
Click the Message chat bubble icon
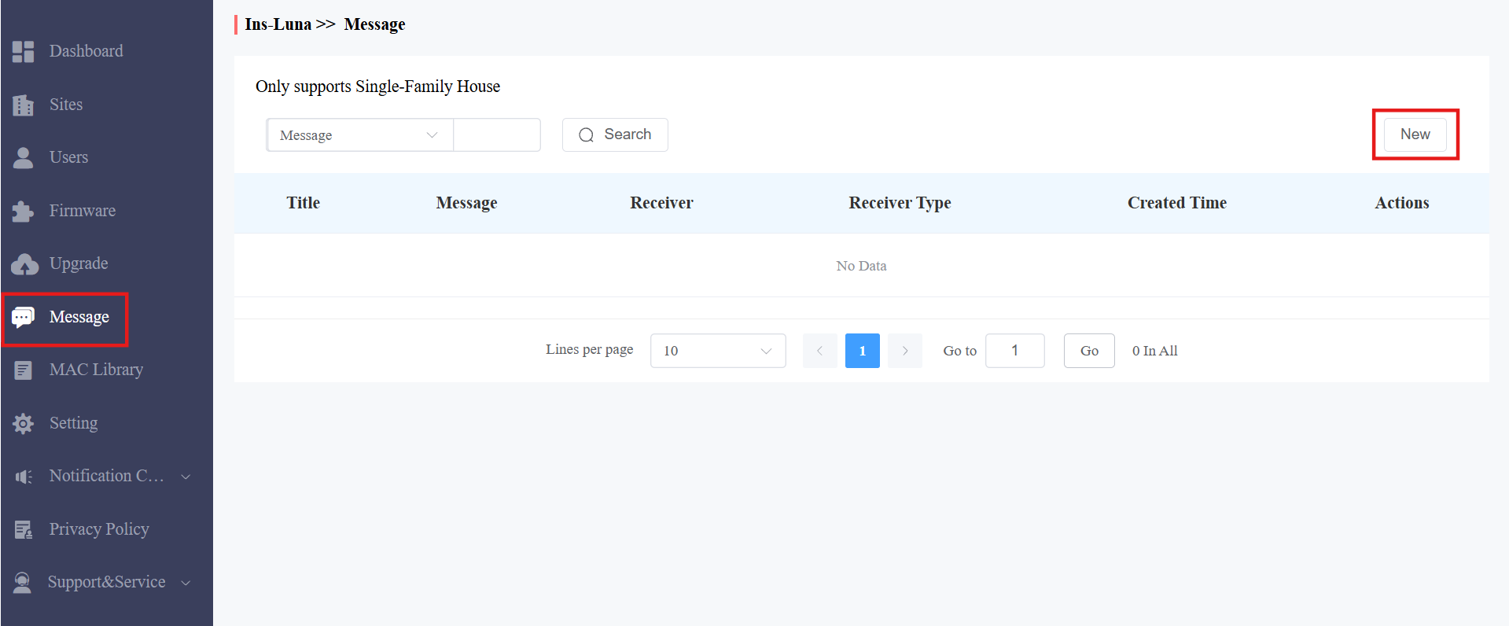tap(24, 317)
